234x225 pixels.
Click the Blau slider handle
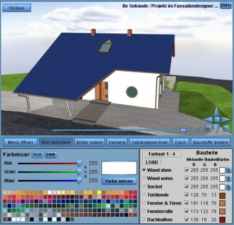pyautogui.click(x=79, y=180)
